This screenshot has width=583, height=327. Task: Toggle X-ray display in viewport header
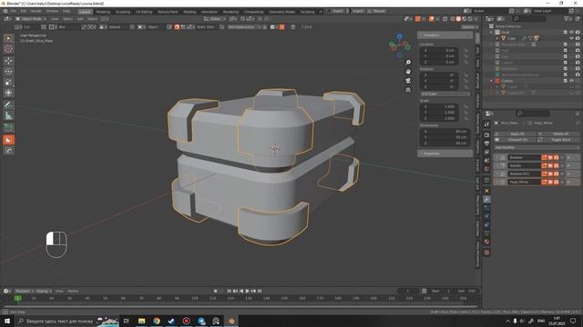[445, 18]
